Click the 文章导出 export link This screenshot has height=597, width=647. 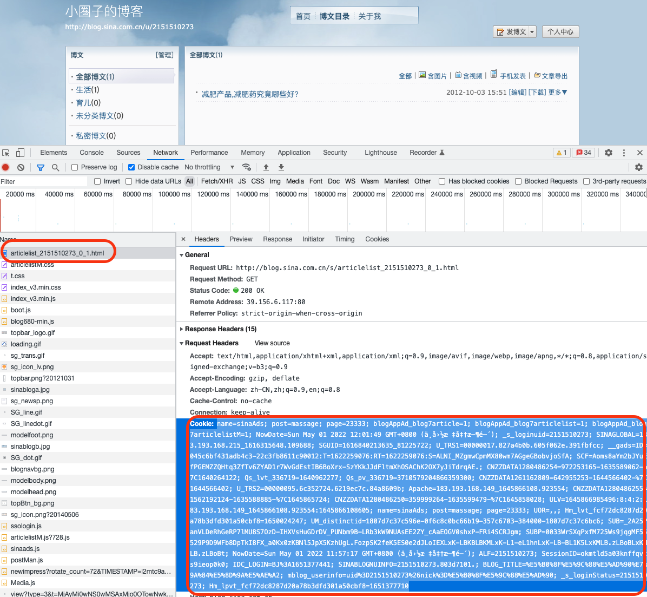pos(551,76)
